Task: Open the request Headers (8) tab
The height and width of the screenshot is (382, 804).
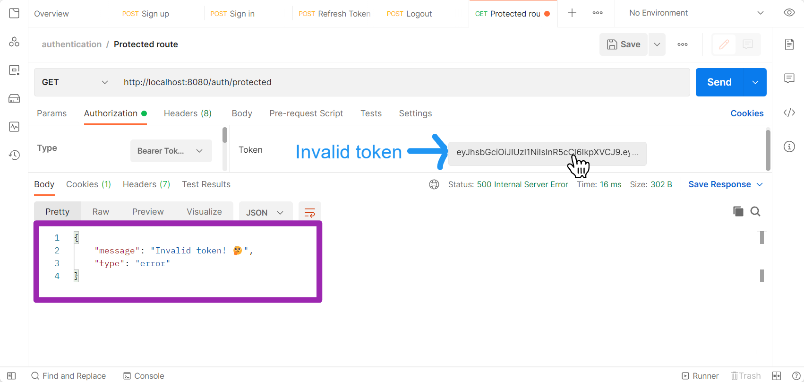Action: (188, 113)
